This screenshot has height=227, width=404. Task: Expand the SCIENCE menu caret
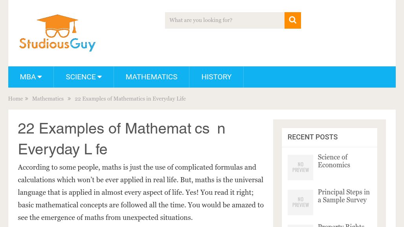pyautogui.click(x=99, y=77)
